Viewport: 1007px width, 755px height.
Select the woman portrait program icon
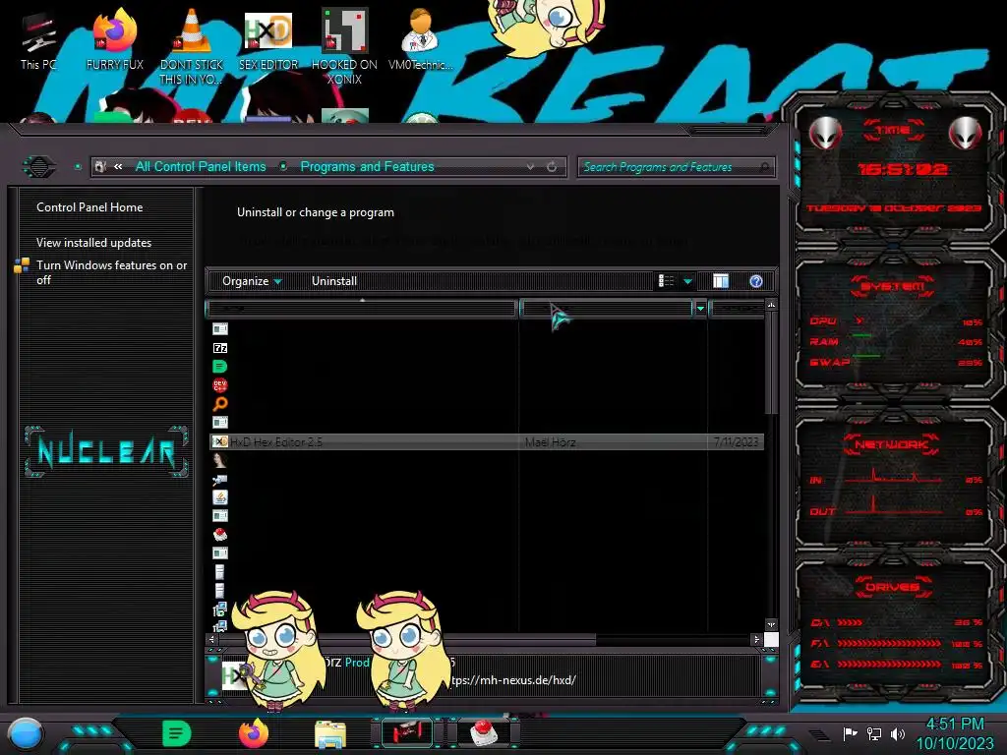pos(219,460)
